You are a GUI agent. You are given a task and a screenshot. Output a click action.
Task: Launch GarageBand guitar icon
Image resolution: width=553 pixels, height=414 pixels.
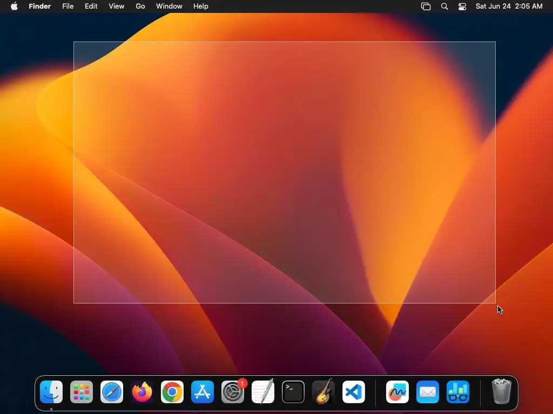pyautogui.click(x=323, y=392)
